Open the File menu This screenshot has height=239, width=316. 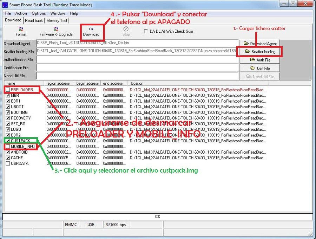click(x=8, y=13)
